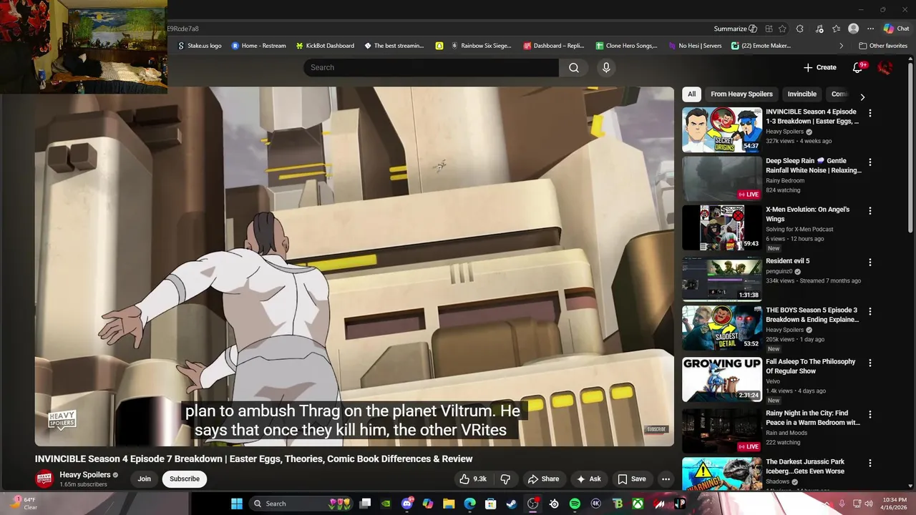This screenshot has width=916, height=515.
Task: Open YouTube account avatar menu
Action: [885, 67]
